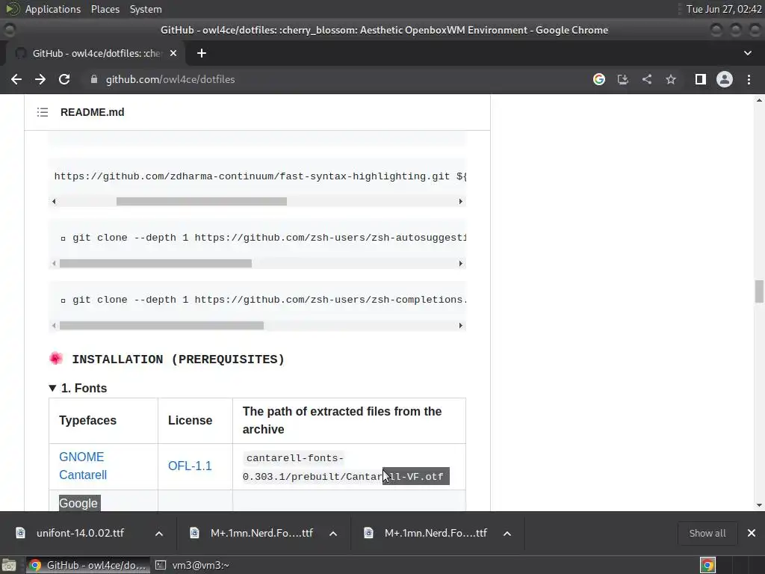The width and height of the screenshot is (765, 574).
Task: Open the Chrome three-dot menu
Action: (x=749, y=79)
